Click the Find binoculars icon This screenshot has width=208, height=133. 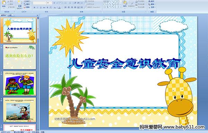coord(149,1)
